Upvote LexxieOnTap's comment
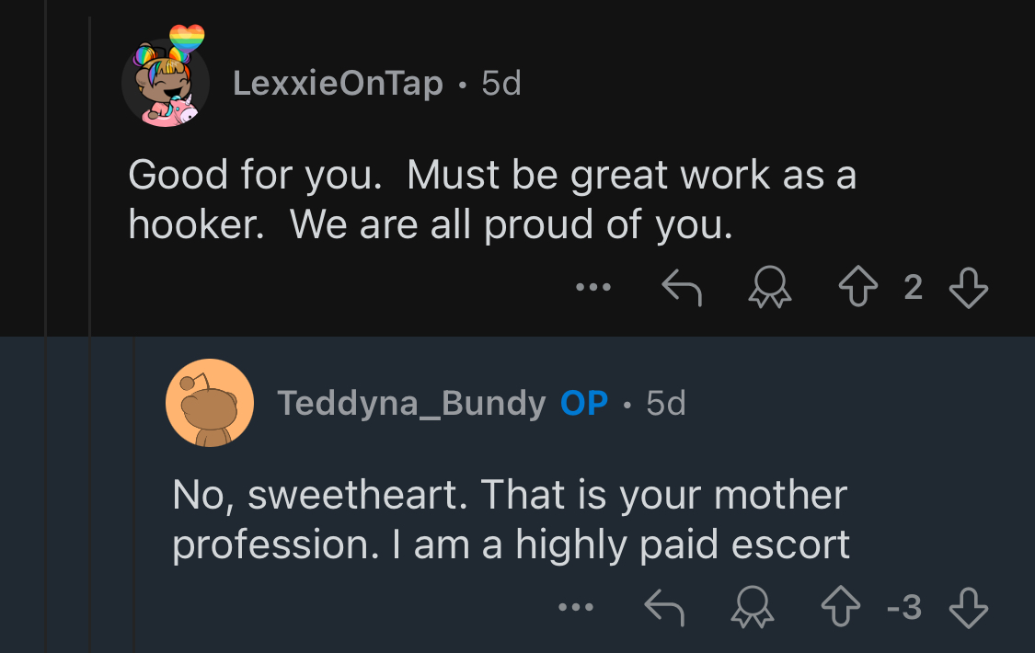This screenshot has width=1035, height=653. pos(858,286)
